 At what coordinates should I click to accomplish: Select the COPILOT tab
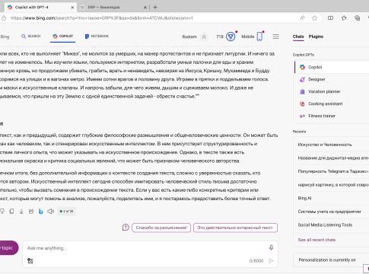[62, 37]
